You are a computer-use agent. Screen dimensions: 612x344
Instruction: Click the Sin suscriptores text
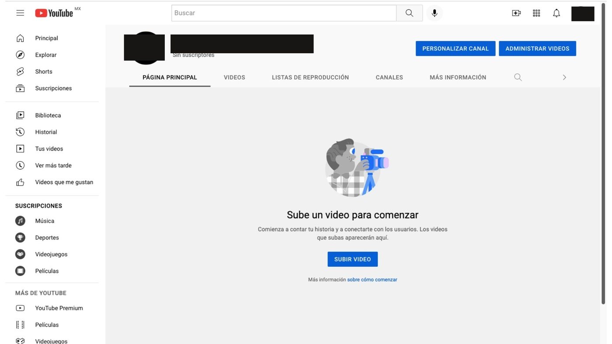click(x=194, y=55)
